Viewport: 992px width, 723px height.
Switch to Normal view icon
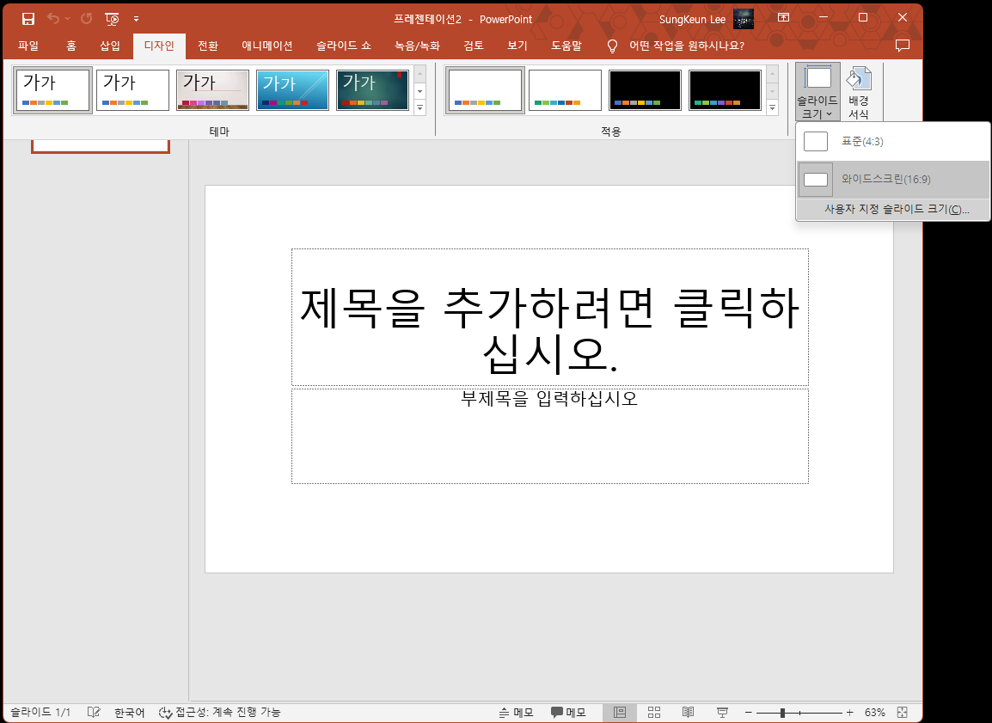pos(620,712)
